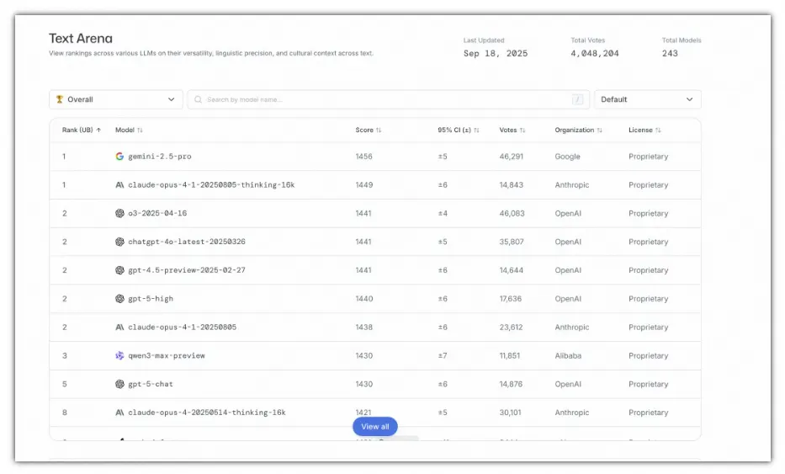Screen dimensions: 785x474
Task: Sort using the Score column arrows
Action: coord(379,130)
